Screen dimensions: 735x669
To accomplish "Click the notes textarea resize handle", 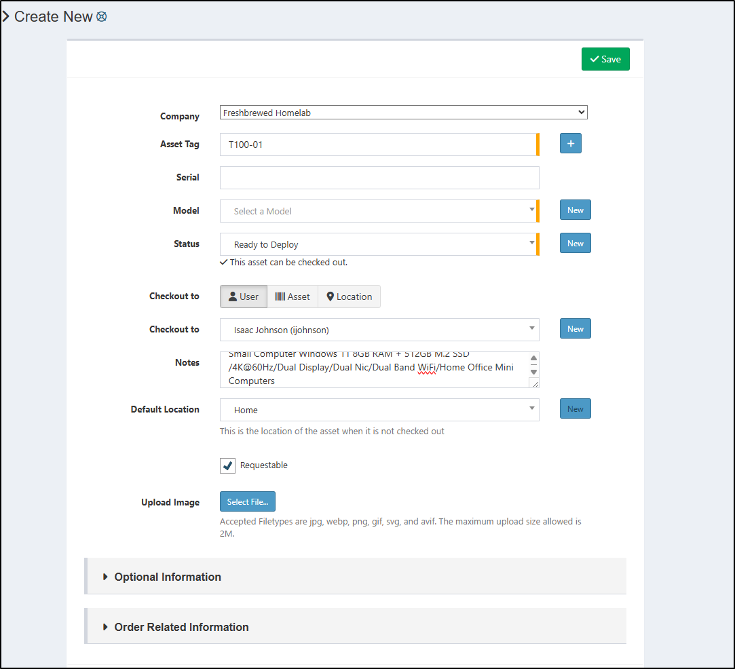I will 534,383.
